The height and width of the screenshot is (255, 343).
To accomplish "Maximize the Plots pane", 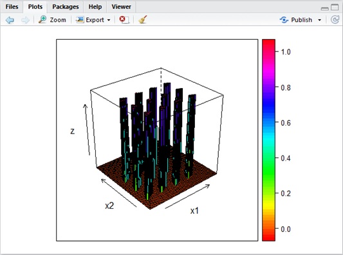I will pos(335,7).
